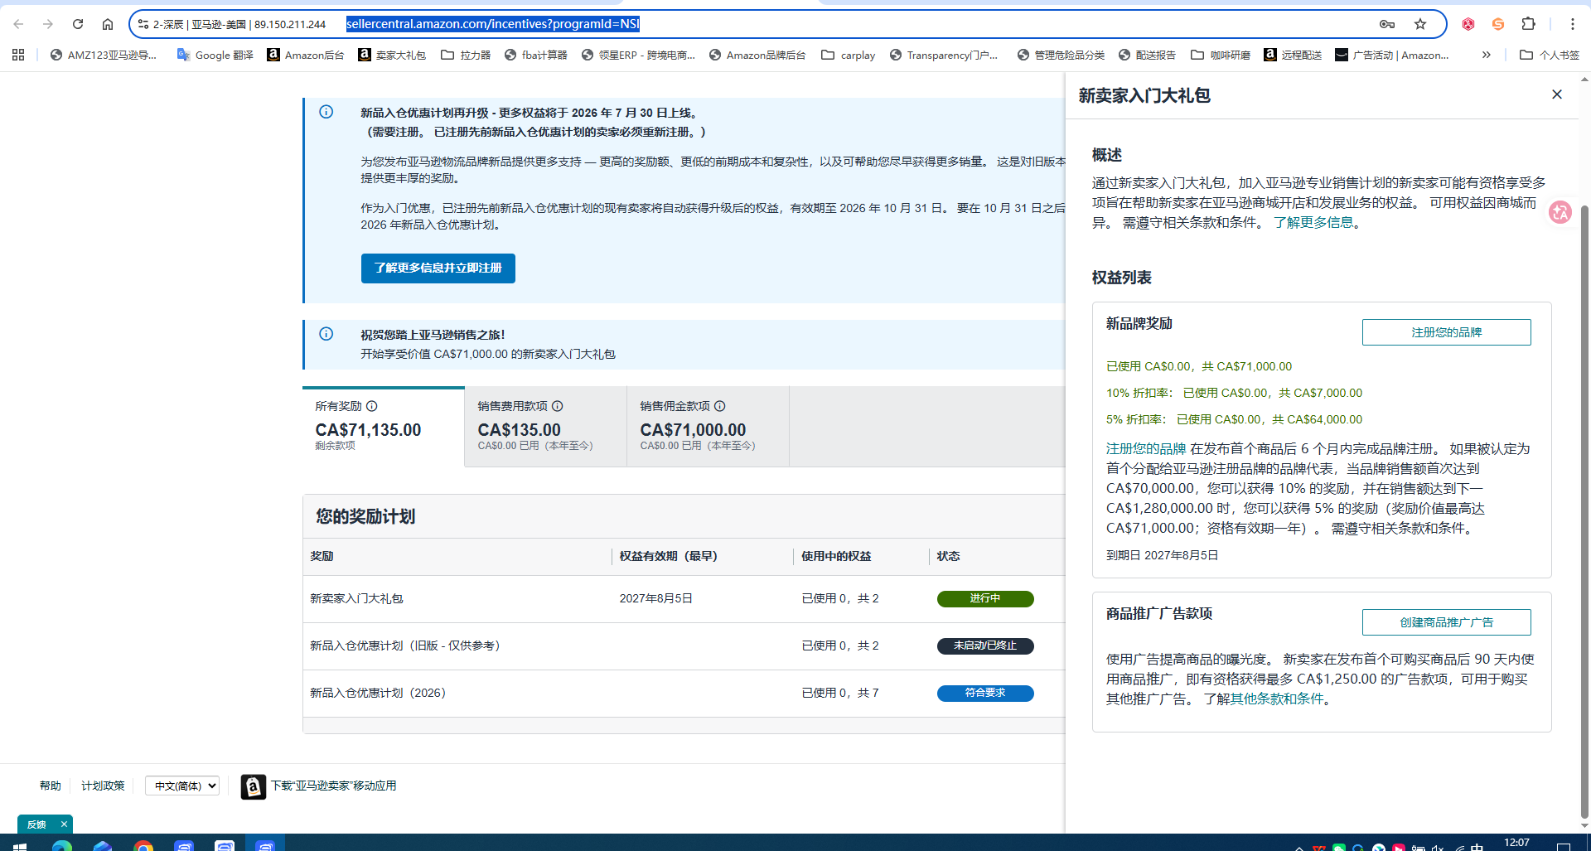This screenshot has width=1591, height=851.
Task: Open the Chrome icon in Windows taskbar
Action: (143, 845)
